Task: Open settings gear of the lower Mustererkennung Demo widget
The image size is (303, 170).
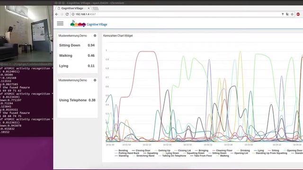Action: (95, 80)
